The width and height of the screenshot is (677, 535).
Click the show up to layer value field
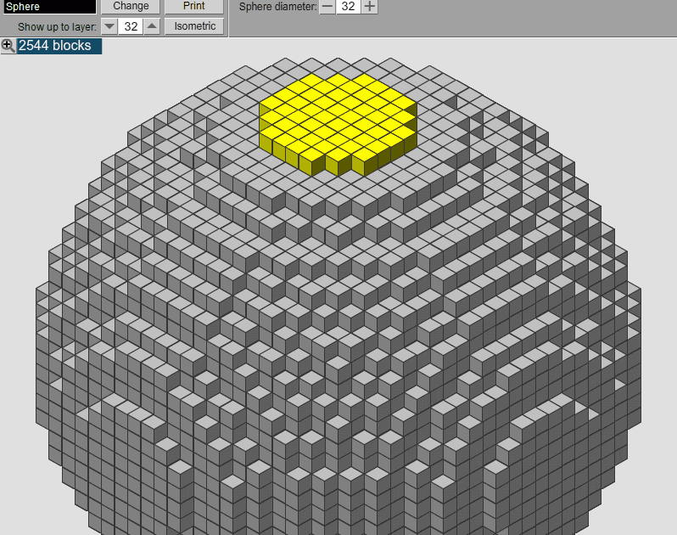(x=131, y=26)
